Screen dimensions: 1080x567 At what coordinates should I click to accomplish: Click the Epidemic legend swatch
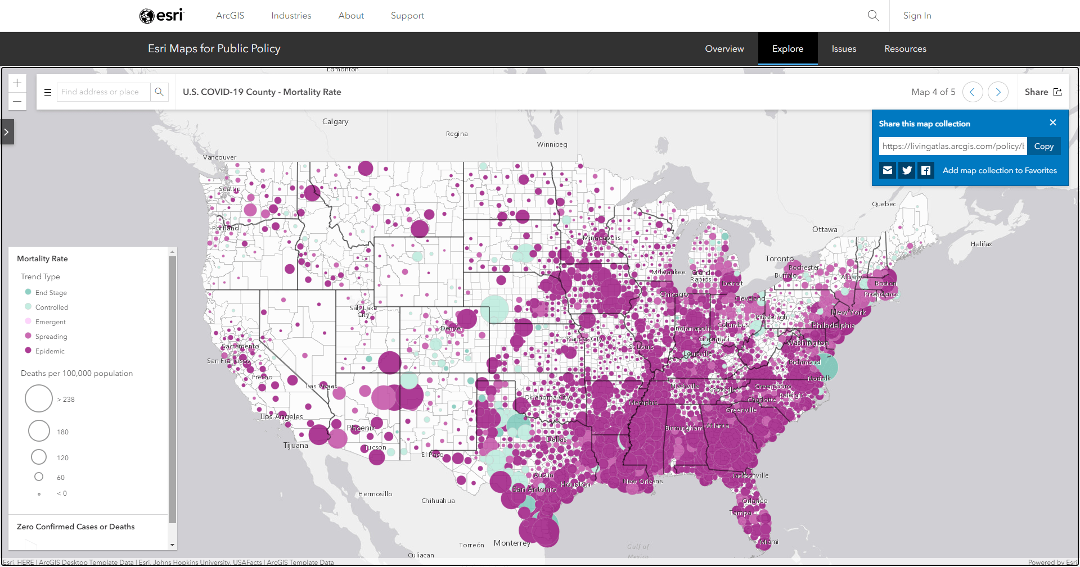coord(28,351)
